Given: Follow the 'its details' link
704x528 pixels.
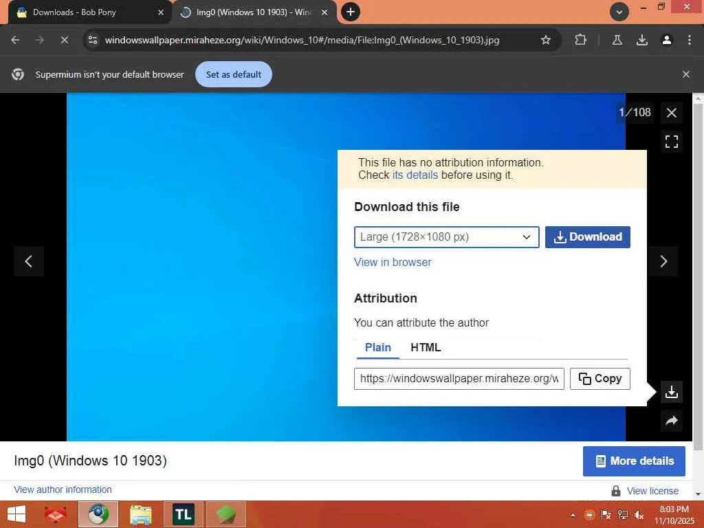Looking at the screenshot, I should click(415, 175).
